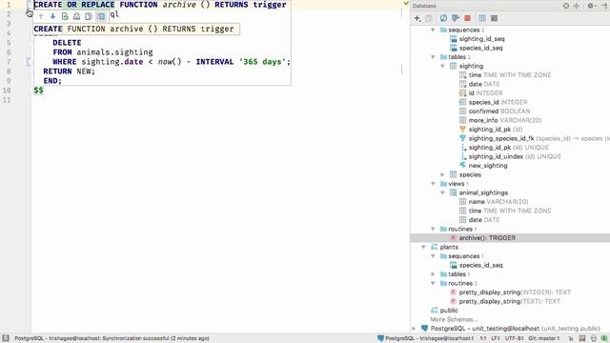Select the sighting_id_seq sequence
Screen dimensions: 610x343
tap(481, 39)
